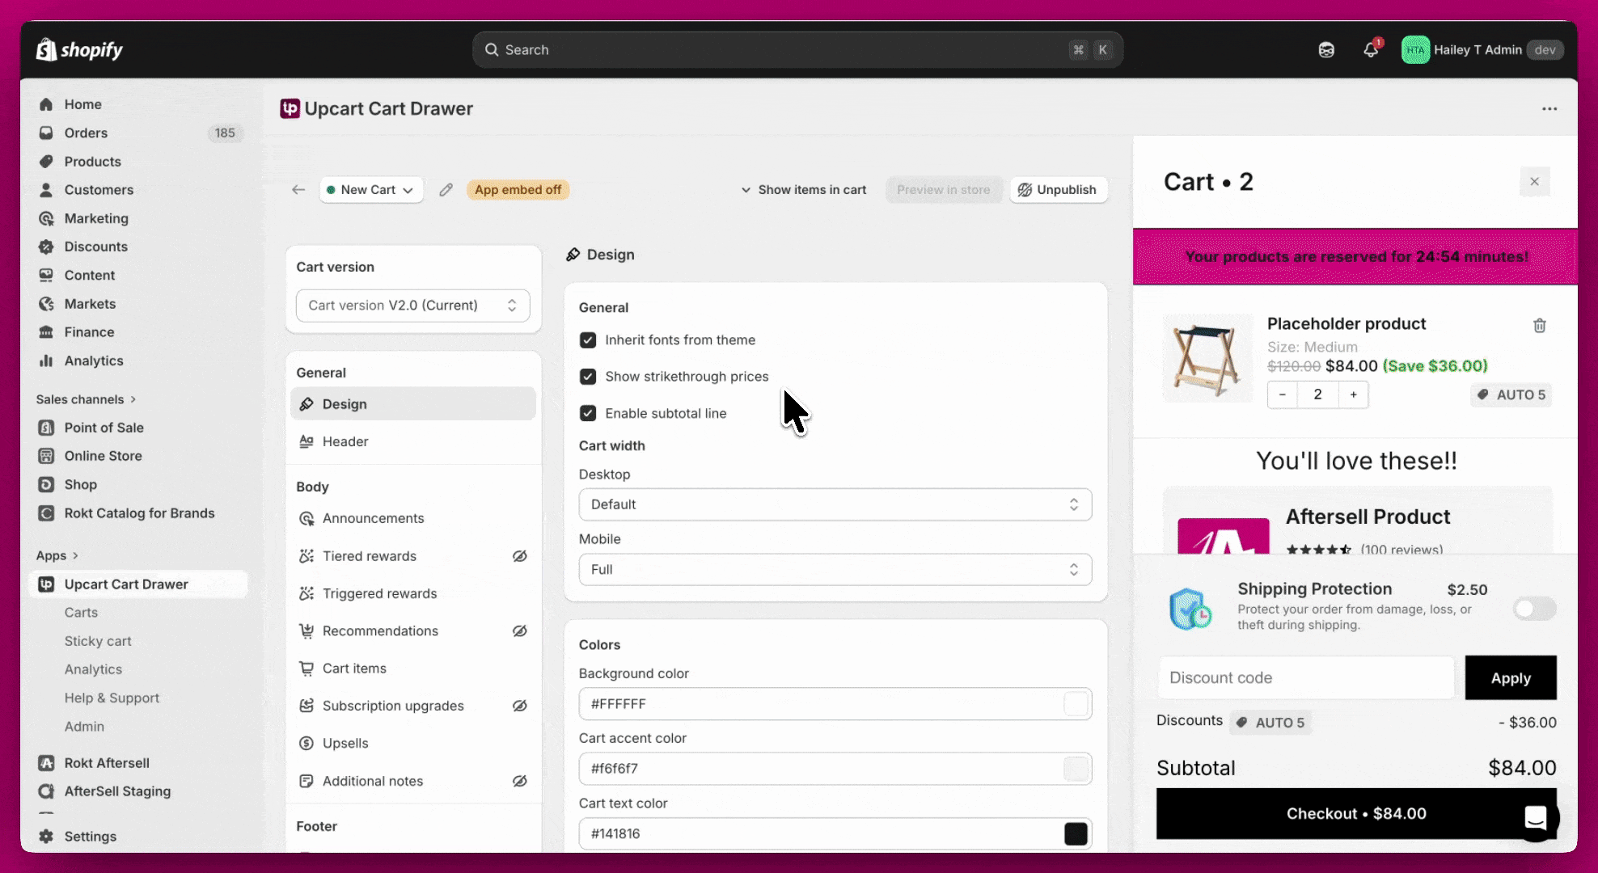
Task: Open the three-dot more options menu
Action: pyautogui.click(x=1549, y=109)
